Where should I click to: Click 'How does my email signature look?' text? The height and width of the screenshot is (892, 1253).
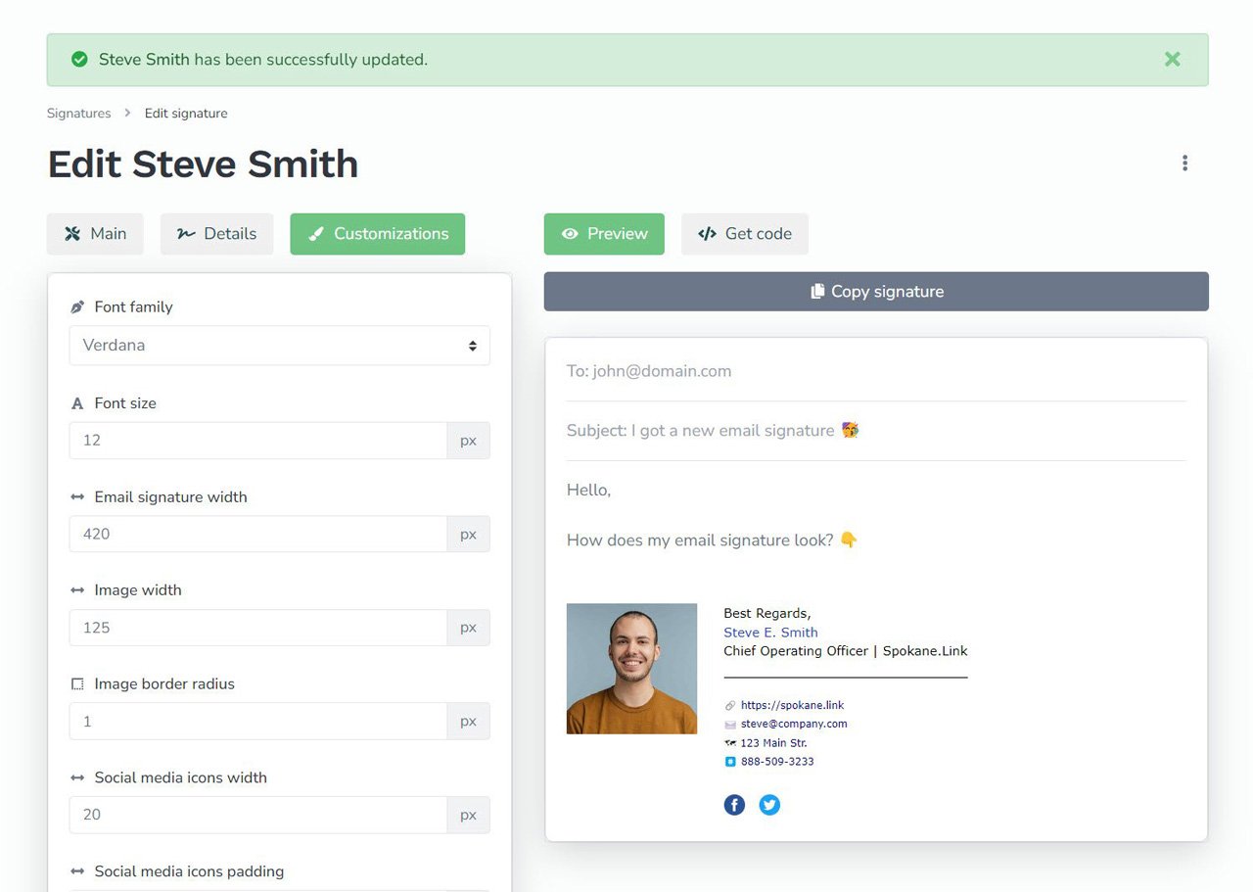coord(712,540)
